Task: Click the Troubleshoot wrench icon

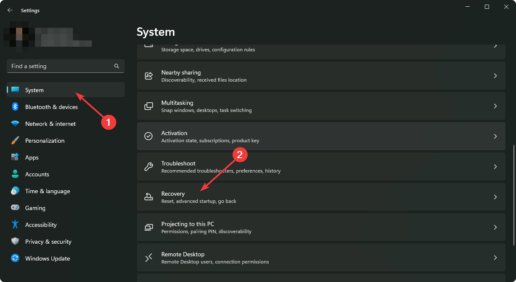Action: (x=149, y=167)
